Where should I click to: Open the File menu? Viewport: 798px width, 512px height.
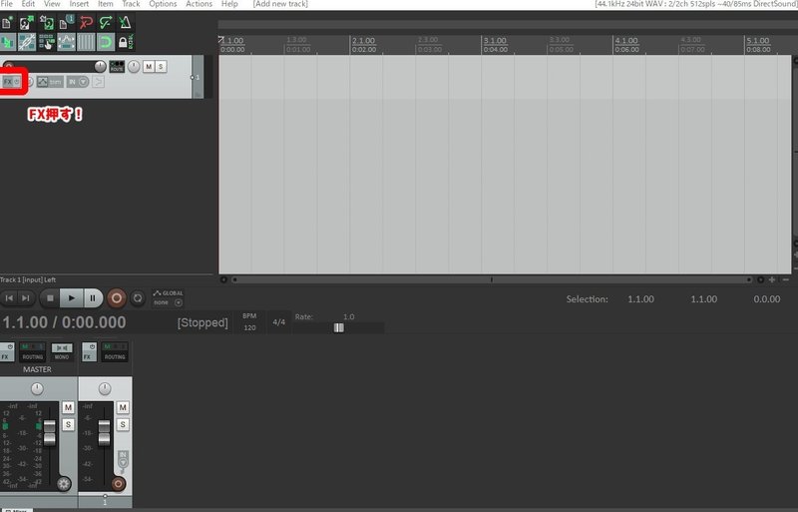tap(7, 4)
